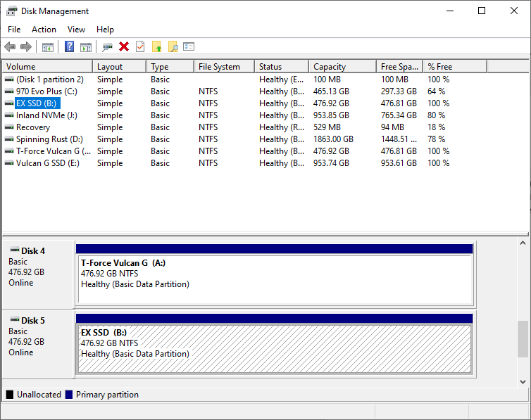
Task: Click the 297.33 GB free space cell
Action: 399,91
